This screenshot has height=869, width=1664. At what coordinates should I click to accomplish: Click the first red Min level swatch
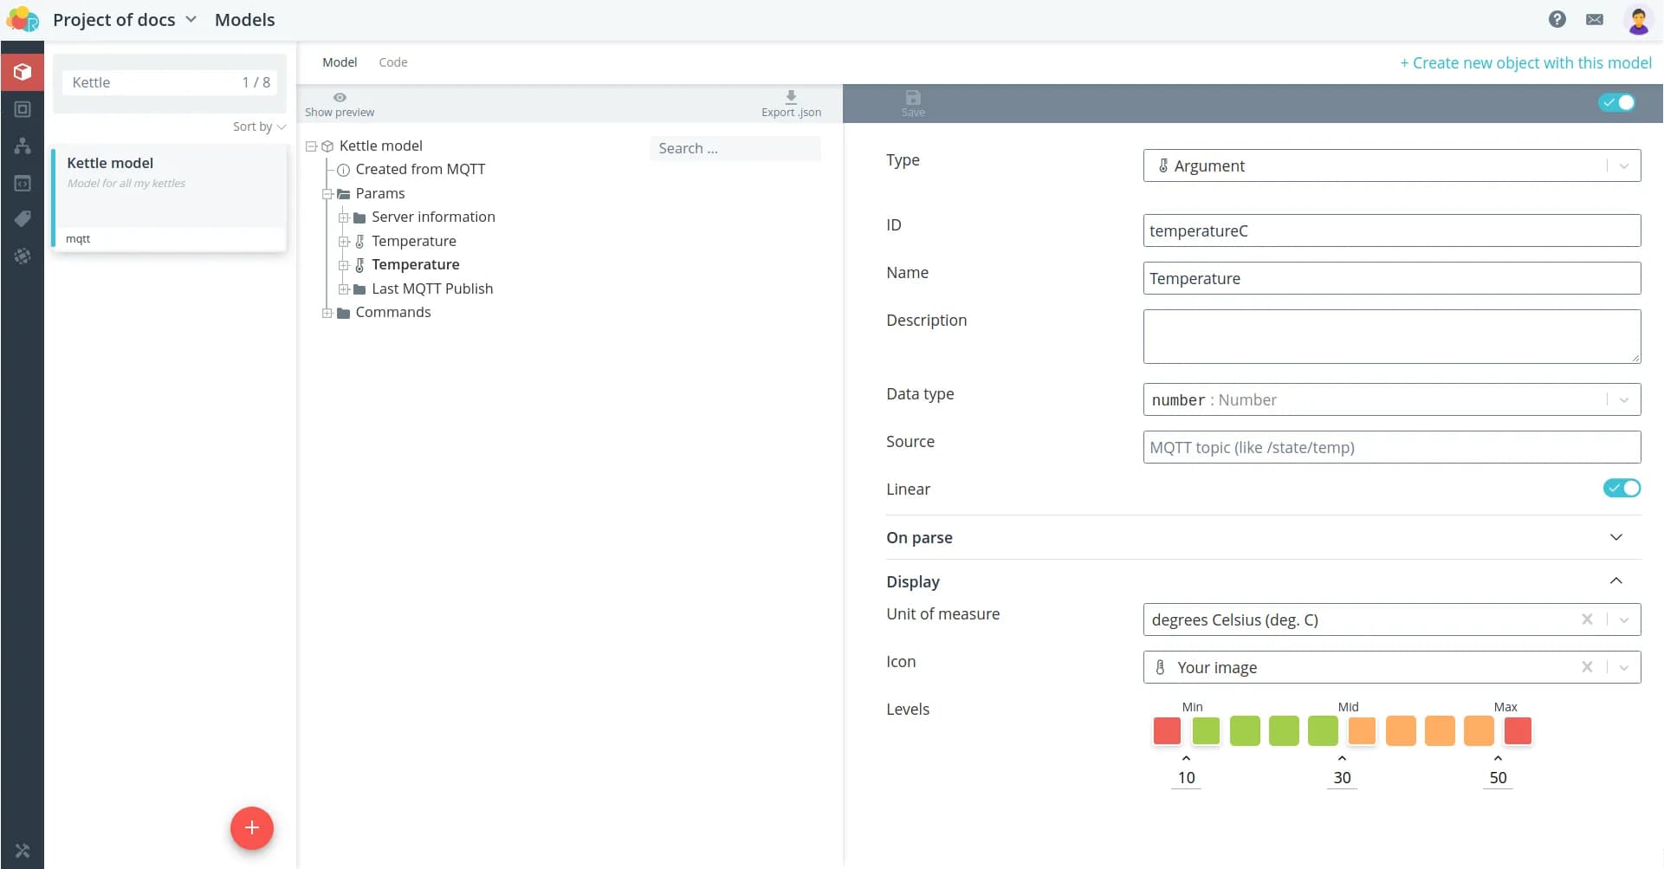(x=1167, y=730)
